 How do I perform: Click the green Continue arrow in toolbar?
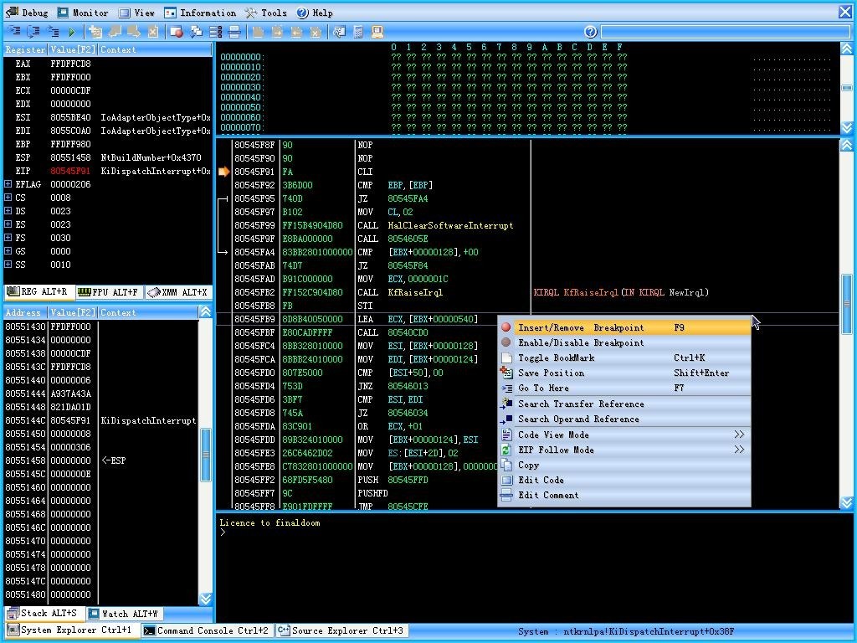click(73, 32)
